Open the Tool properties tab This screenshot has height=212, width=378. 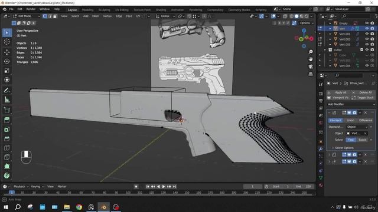pyautogui.click(x=321, y=85)
